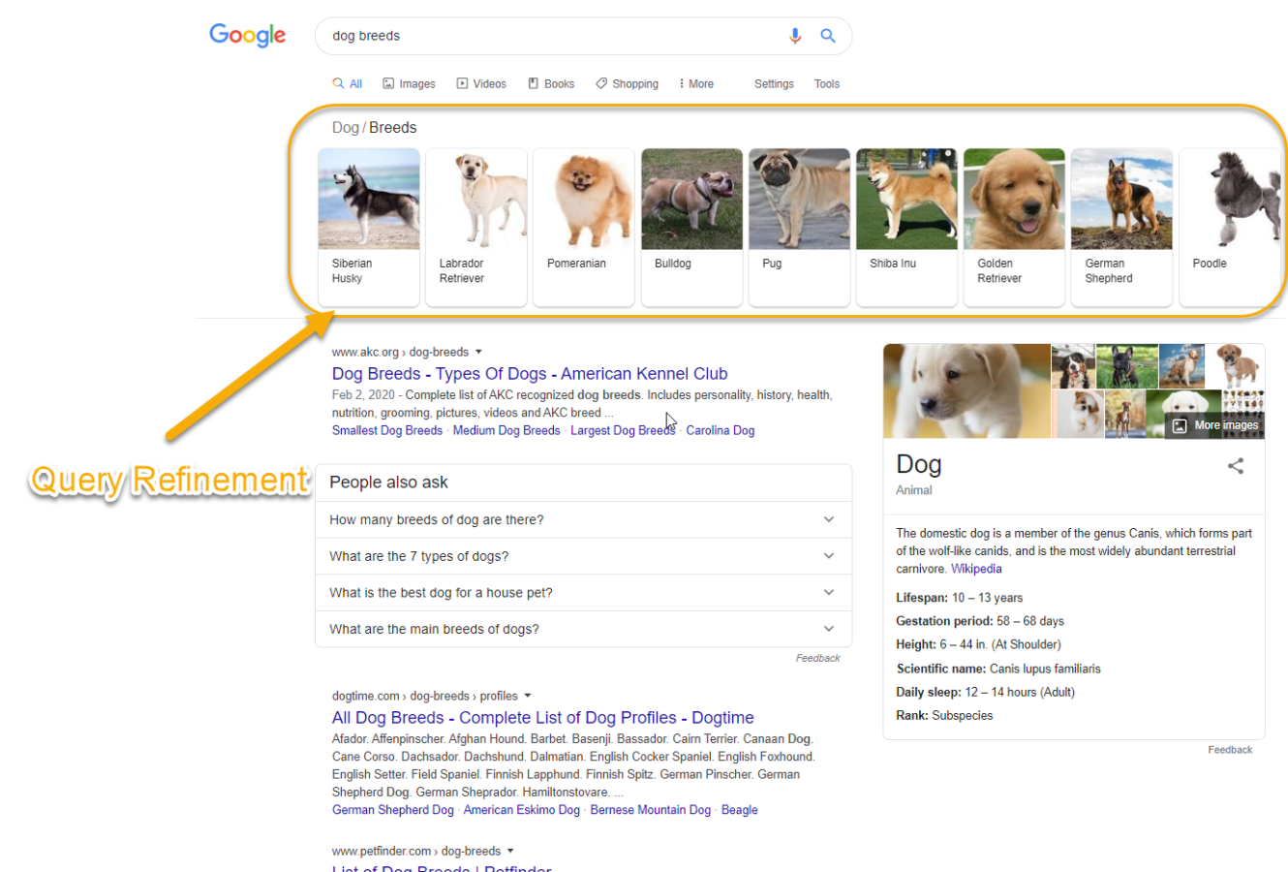Open the More options menu
Viewport: 1288px width, 872px height.
point(696,84)
